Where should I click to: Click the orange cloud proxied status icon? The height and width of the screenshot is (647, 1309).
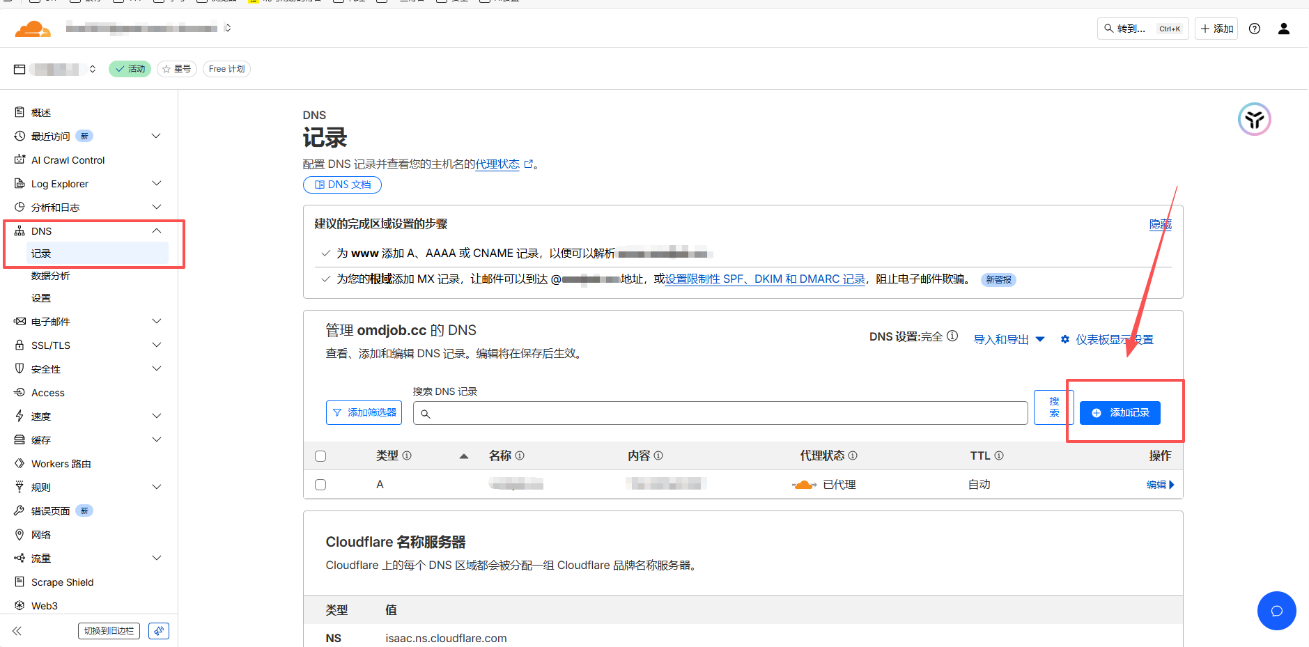tap(805, 485)
